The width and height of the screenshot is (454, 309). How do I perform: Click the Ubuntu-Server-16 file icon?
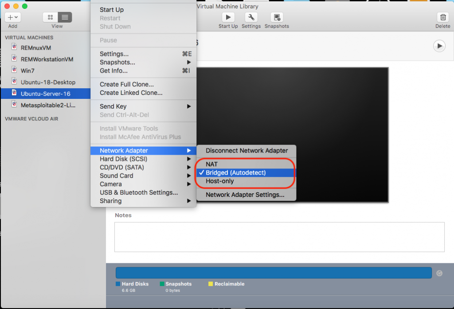click(x=14, y=92)
